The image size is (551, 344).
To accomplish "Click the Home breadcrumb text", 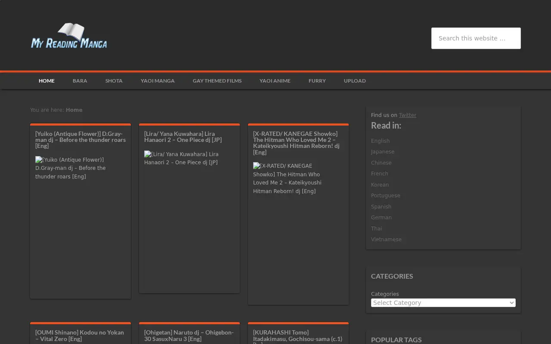I will 74,110.
